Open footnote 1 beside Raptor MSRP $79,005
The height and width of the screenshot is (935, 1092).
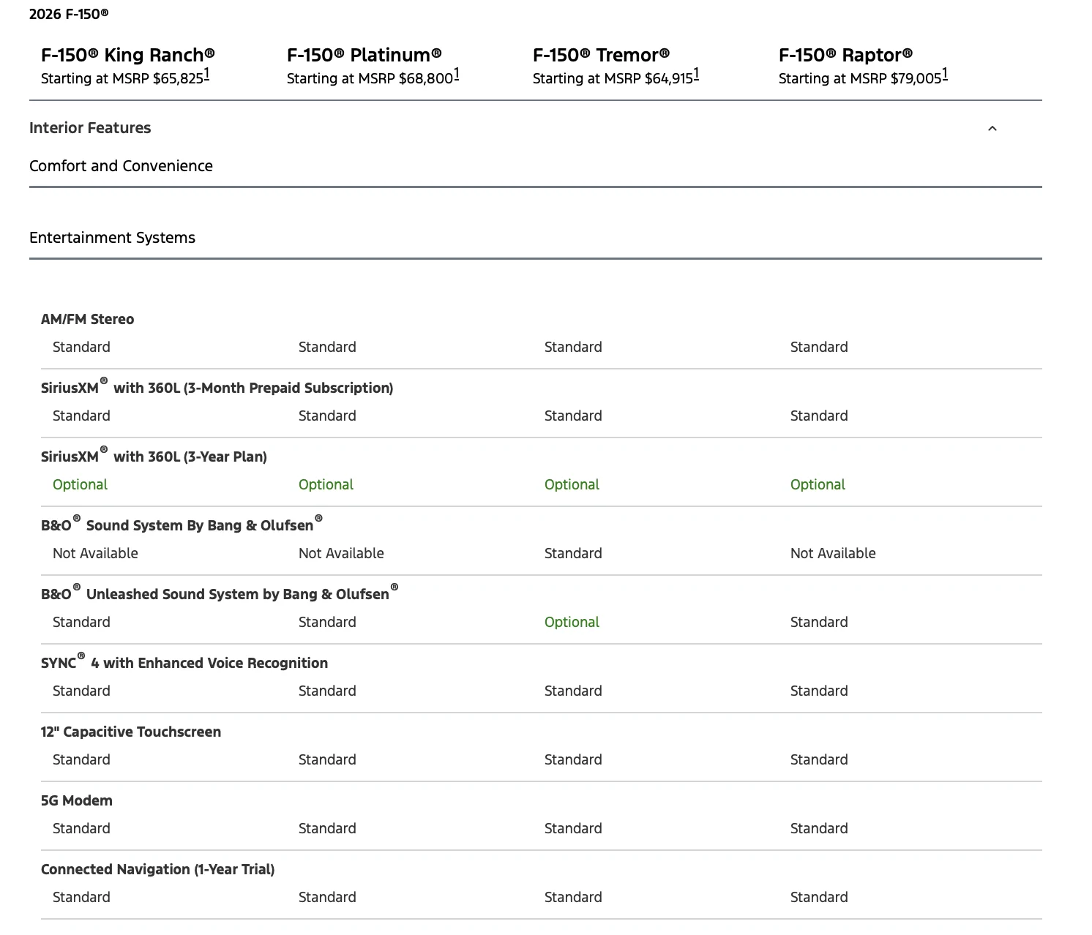pyautogui.click(x=945, y=74)
